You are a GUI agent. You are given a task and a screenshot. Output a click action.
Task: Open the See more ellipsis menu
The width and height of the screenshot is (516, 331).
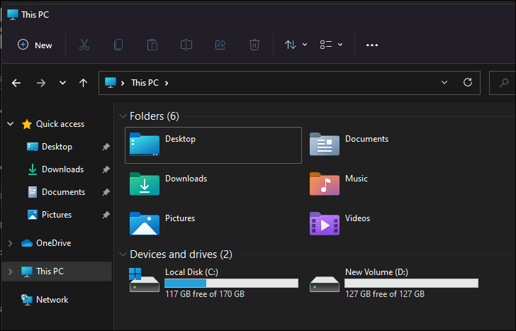[372, 45]
